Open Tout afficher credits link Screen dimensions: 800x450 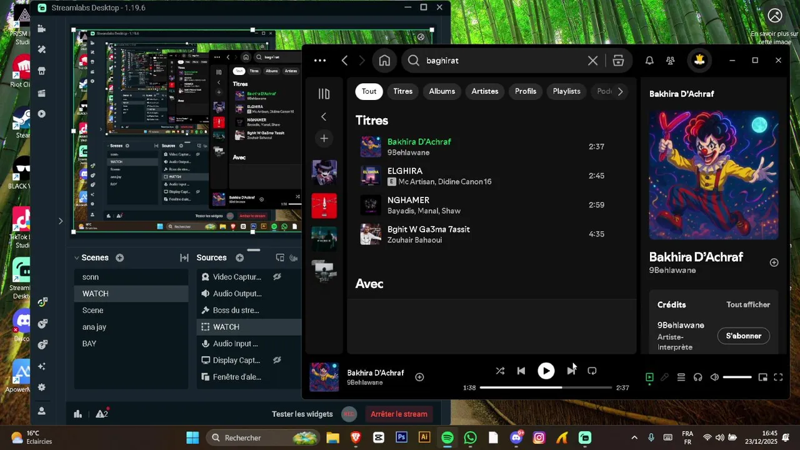click(x=748, y=305)
